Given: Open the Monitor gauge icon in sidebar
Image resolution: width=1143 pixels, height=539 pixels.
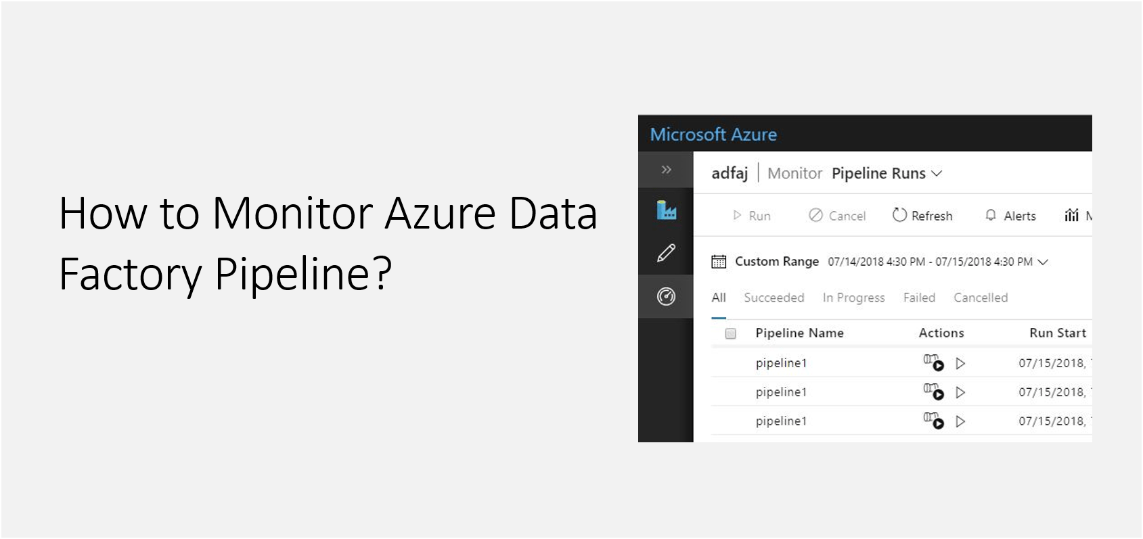Looking at the screenshot, I should [667, 296].
